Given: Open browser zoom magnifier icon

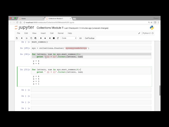Looking at the screenshot, I should [x=149, y=22].
